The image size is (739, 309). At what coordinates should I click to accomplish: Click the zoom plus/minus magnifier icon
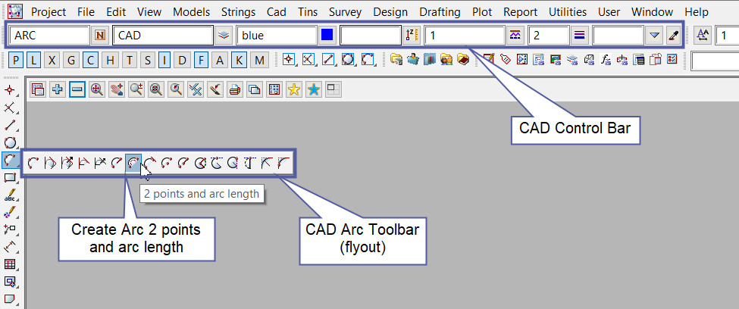coord(136,89)
